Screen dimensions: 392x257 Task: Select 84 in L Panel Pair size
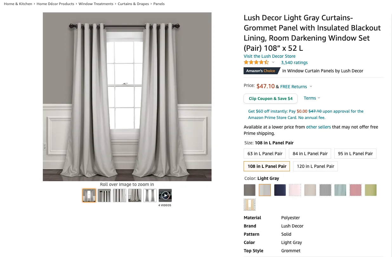pyautogui.click(x=310, y=154)
